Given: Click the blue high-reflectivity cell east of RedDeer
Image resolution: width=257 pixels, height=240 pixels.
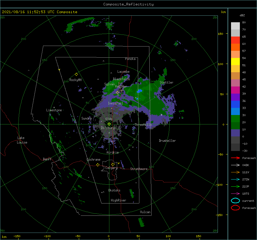Looking at the screenshot, I should click(139, 91).
